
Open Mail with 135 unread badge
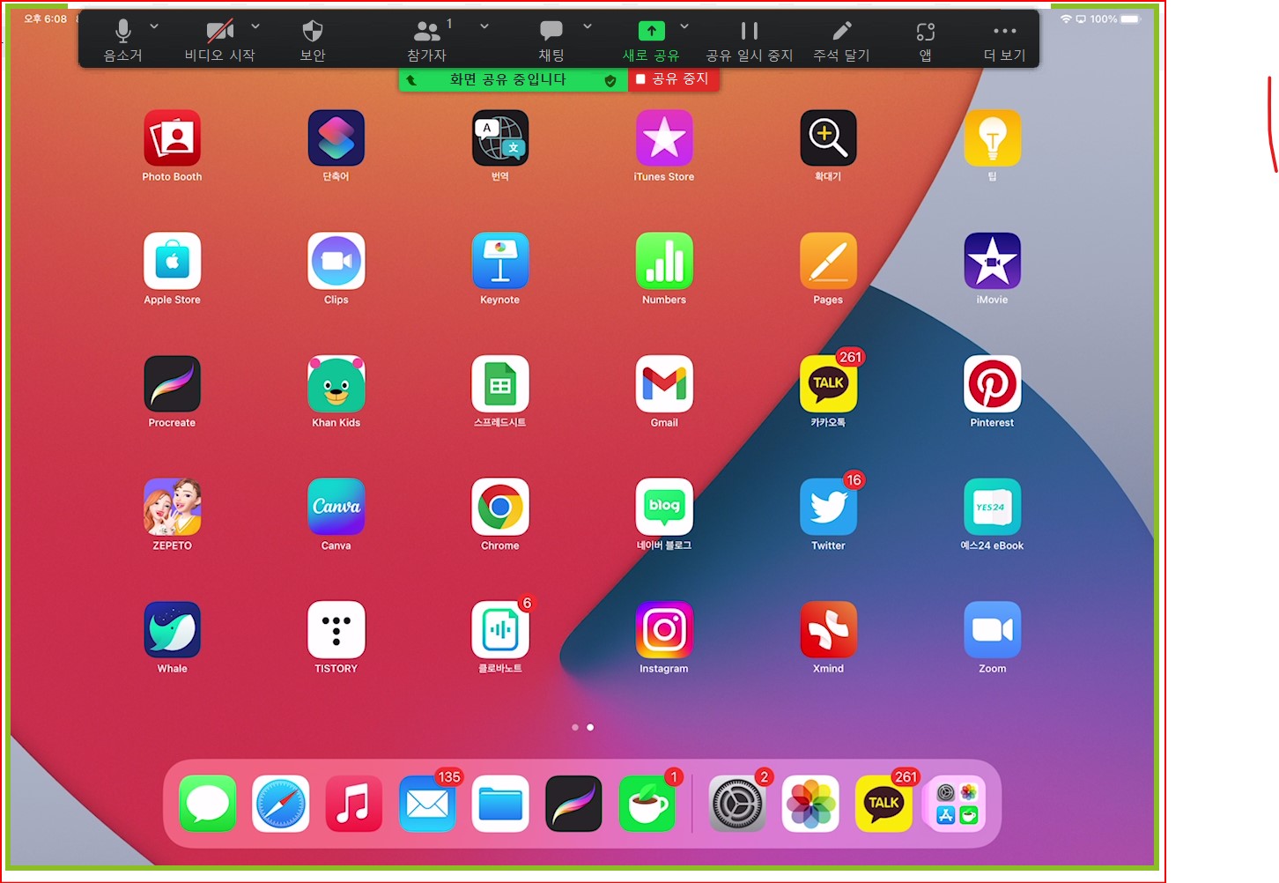coord(427,804)
